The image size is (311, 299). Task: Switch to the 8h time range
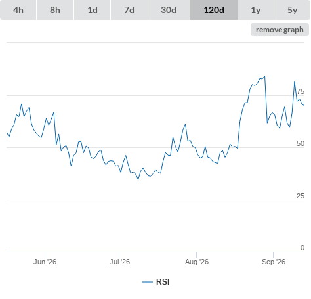point(55,10)
